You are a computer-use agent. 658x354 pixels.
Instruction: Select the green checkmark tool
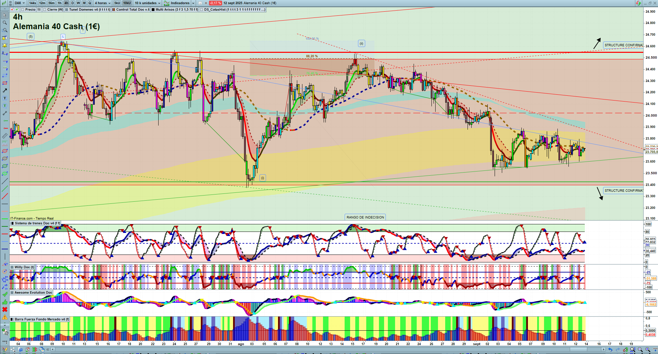(x=5, y=294)
